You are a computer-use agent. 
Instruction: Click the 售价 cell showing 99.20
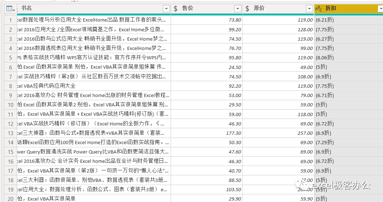[207, 29]
